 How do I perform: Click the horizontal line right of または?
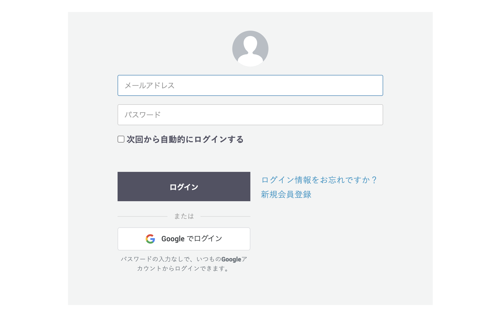225,216
